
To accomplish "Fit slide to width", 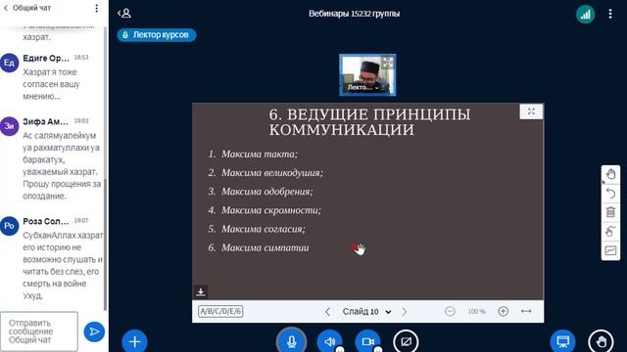I will point(526,311).
